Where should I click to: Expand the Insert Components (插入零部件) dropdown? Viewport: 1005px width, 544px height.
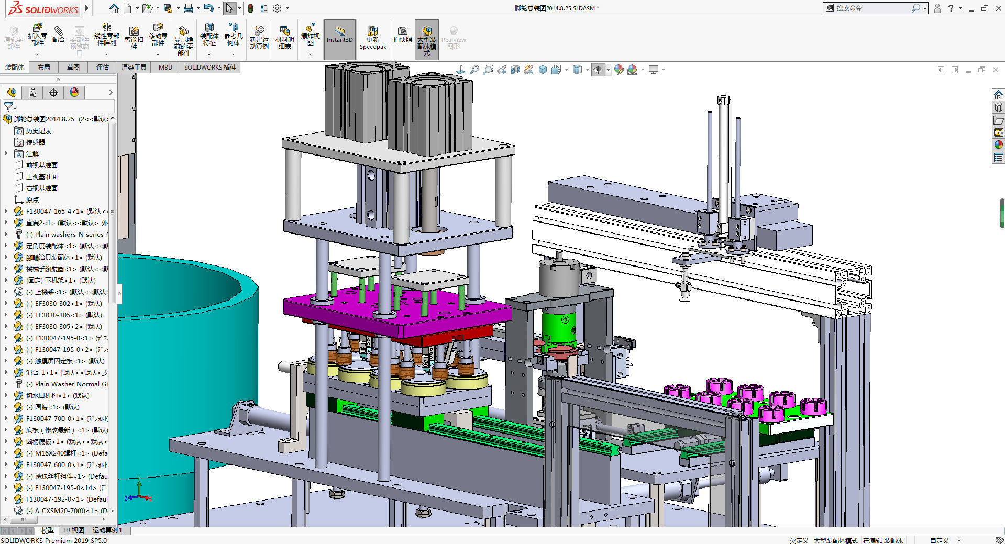click(x=37, y=54)
